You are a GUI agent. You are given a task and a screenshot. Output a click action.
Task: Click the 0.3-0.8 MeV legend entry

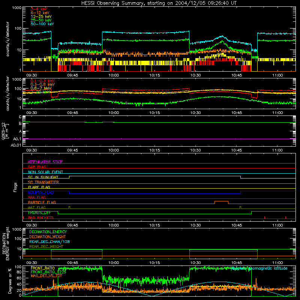pyautogui.click(x=43, y=84)
